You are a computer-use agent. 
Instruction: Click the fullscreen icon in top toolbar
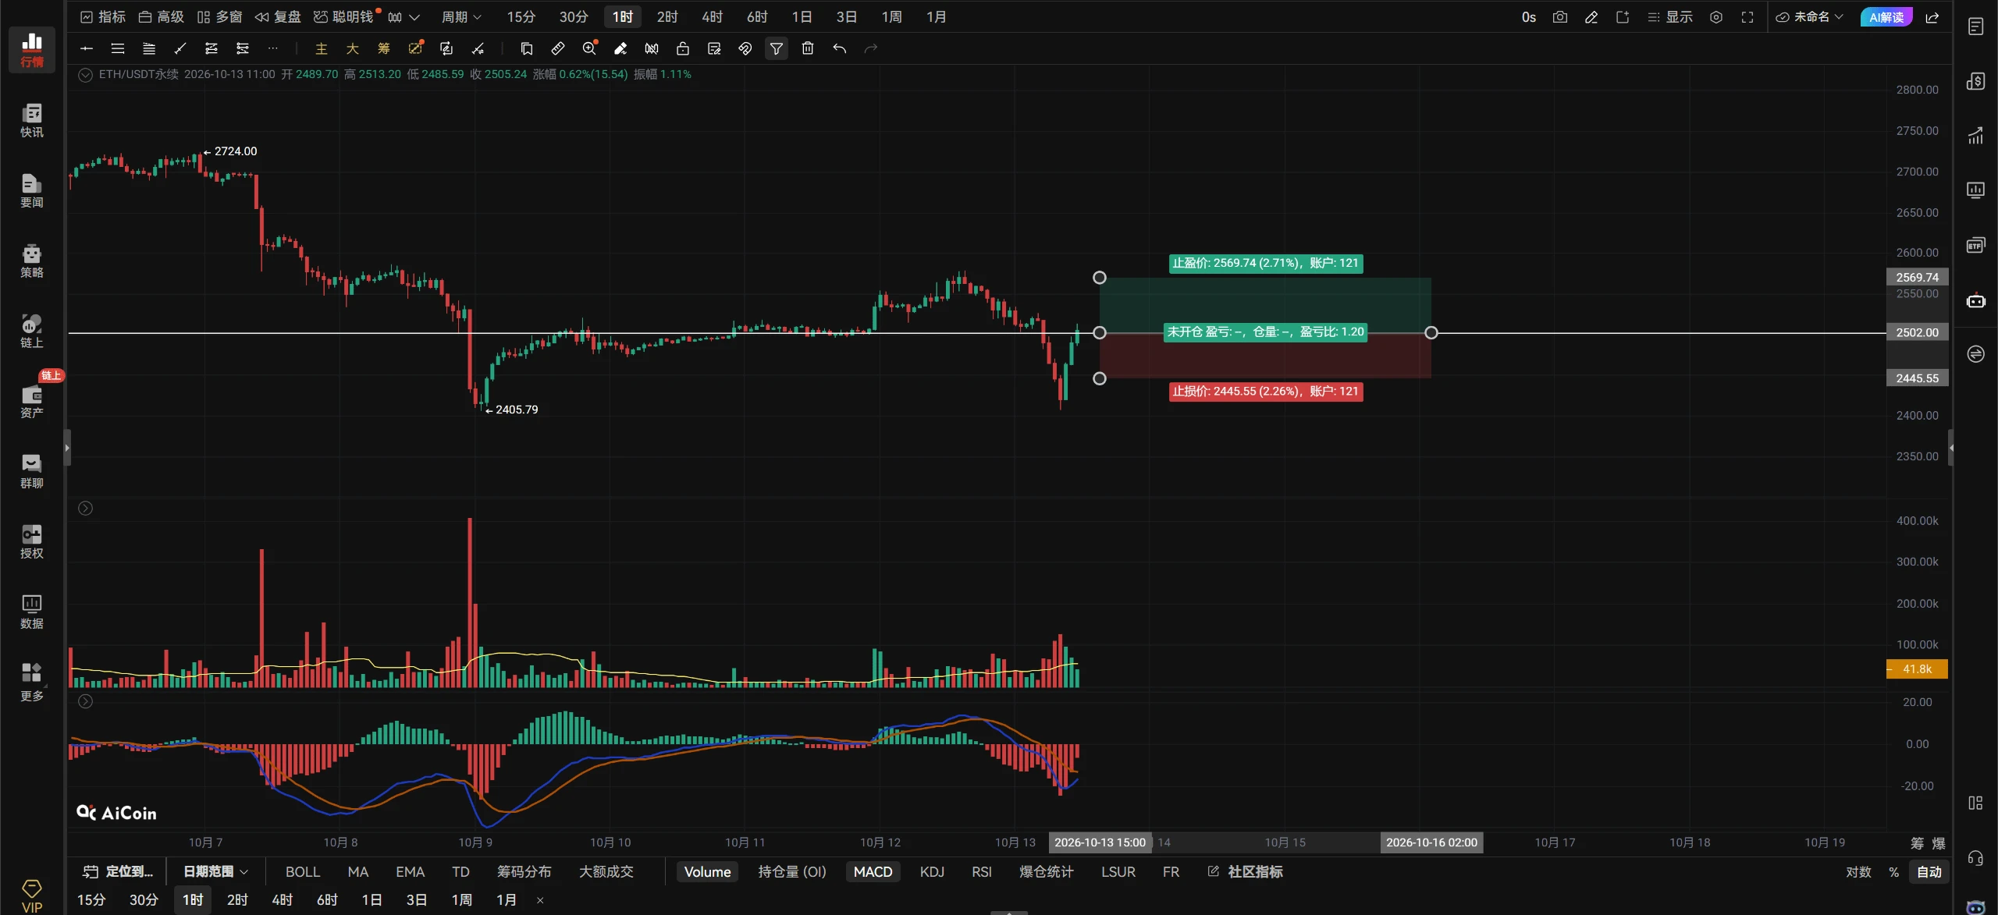1747,17
